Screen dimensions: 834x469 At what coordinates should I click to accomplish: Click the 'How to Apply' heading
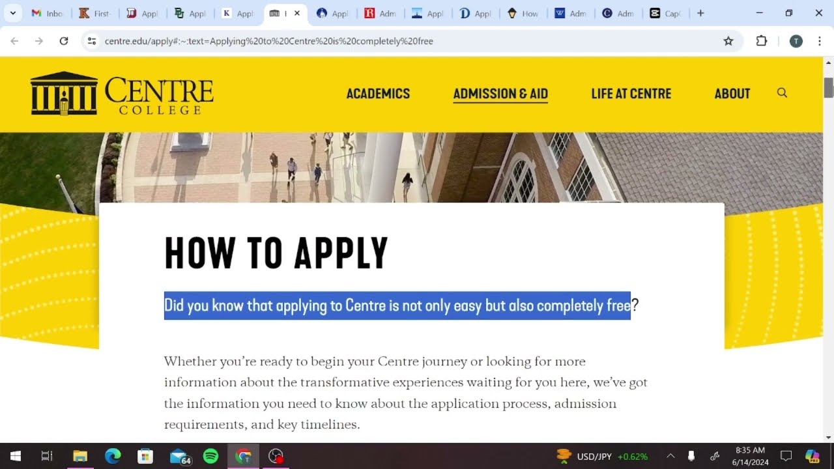coord(276,253)
